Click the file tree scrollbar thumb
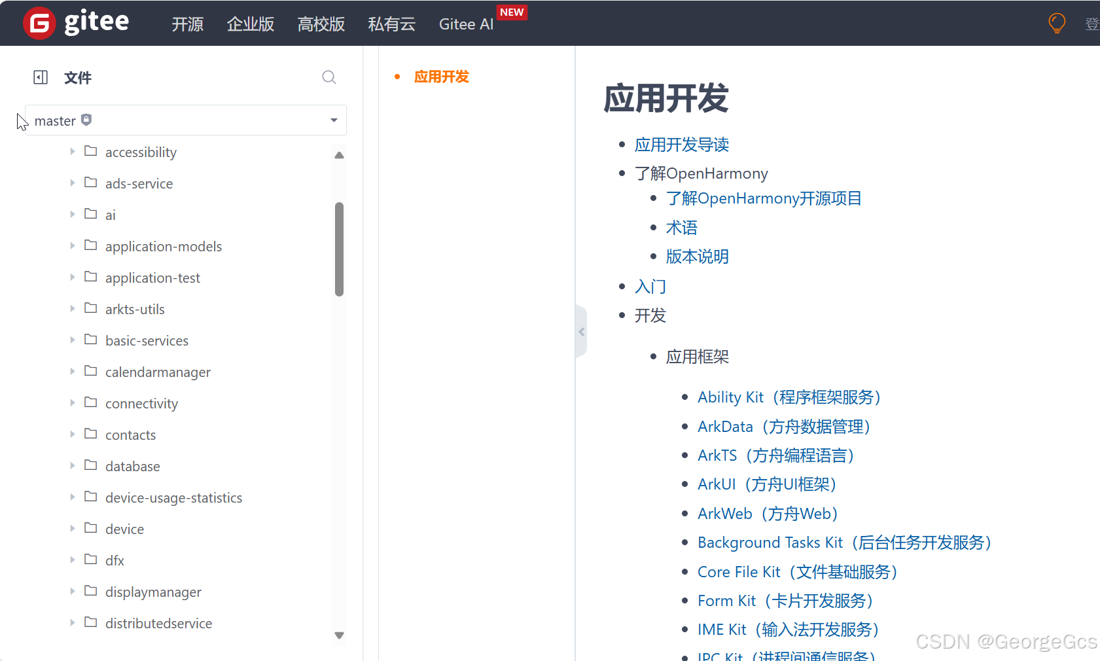Screen dimensions: 1100x661 click(x=339, y=249)
